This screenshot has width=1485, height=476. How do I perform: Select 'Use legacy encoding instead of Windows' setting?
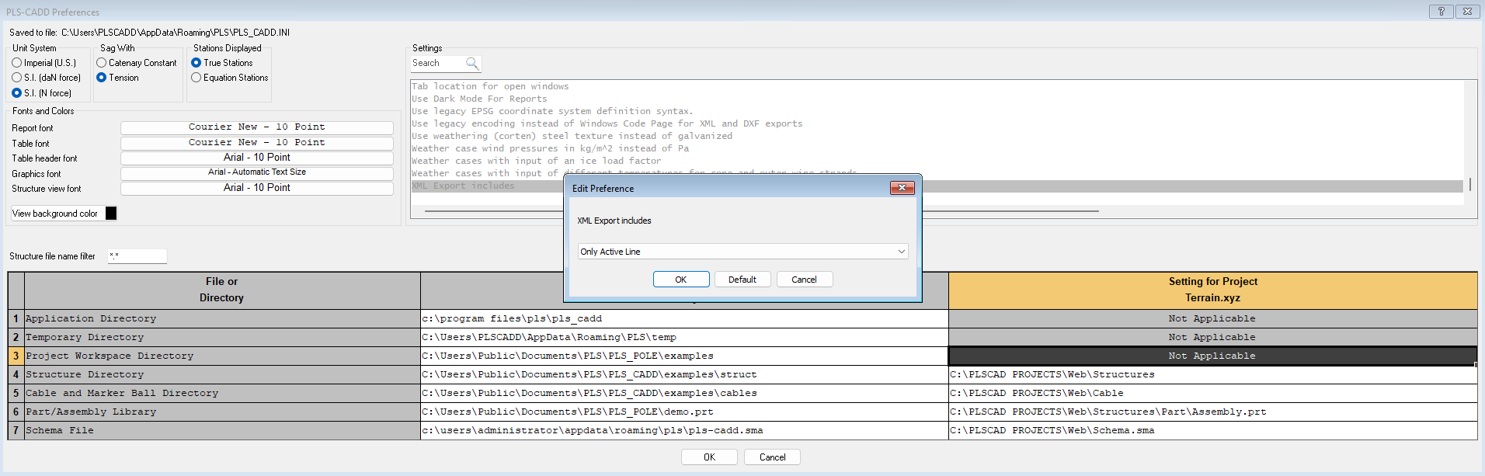click(607, 123)
